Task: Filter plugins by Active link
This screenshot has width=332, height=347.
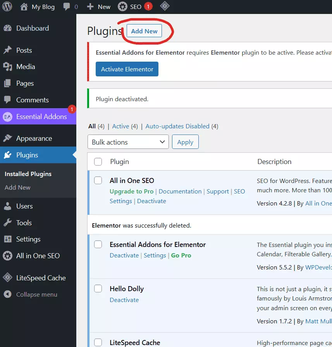Action: pos(120,126)
